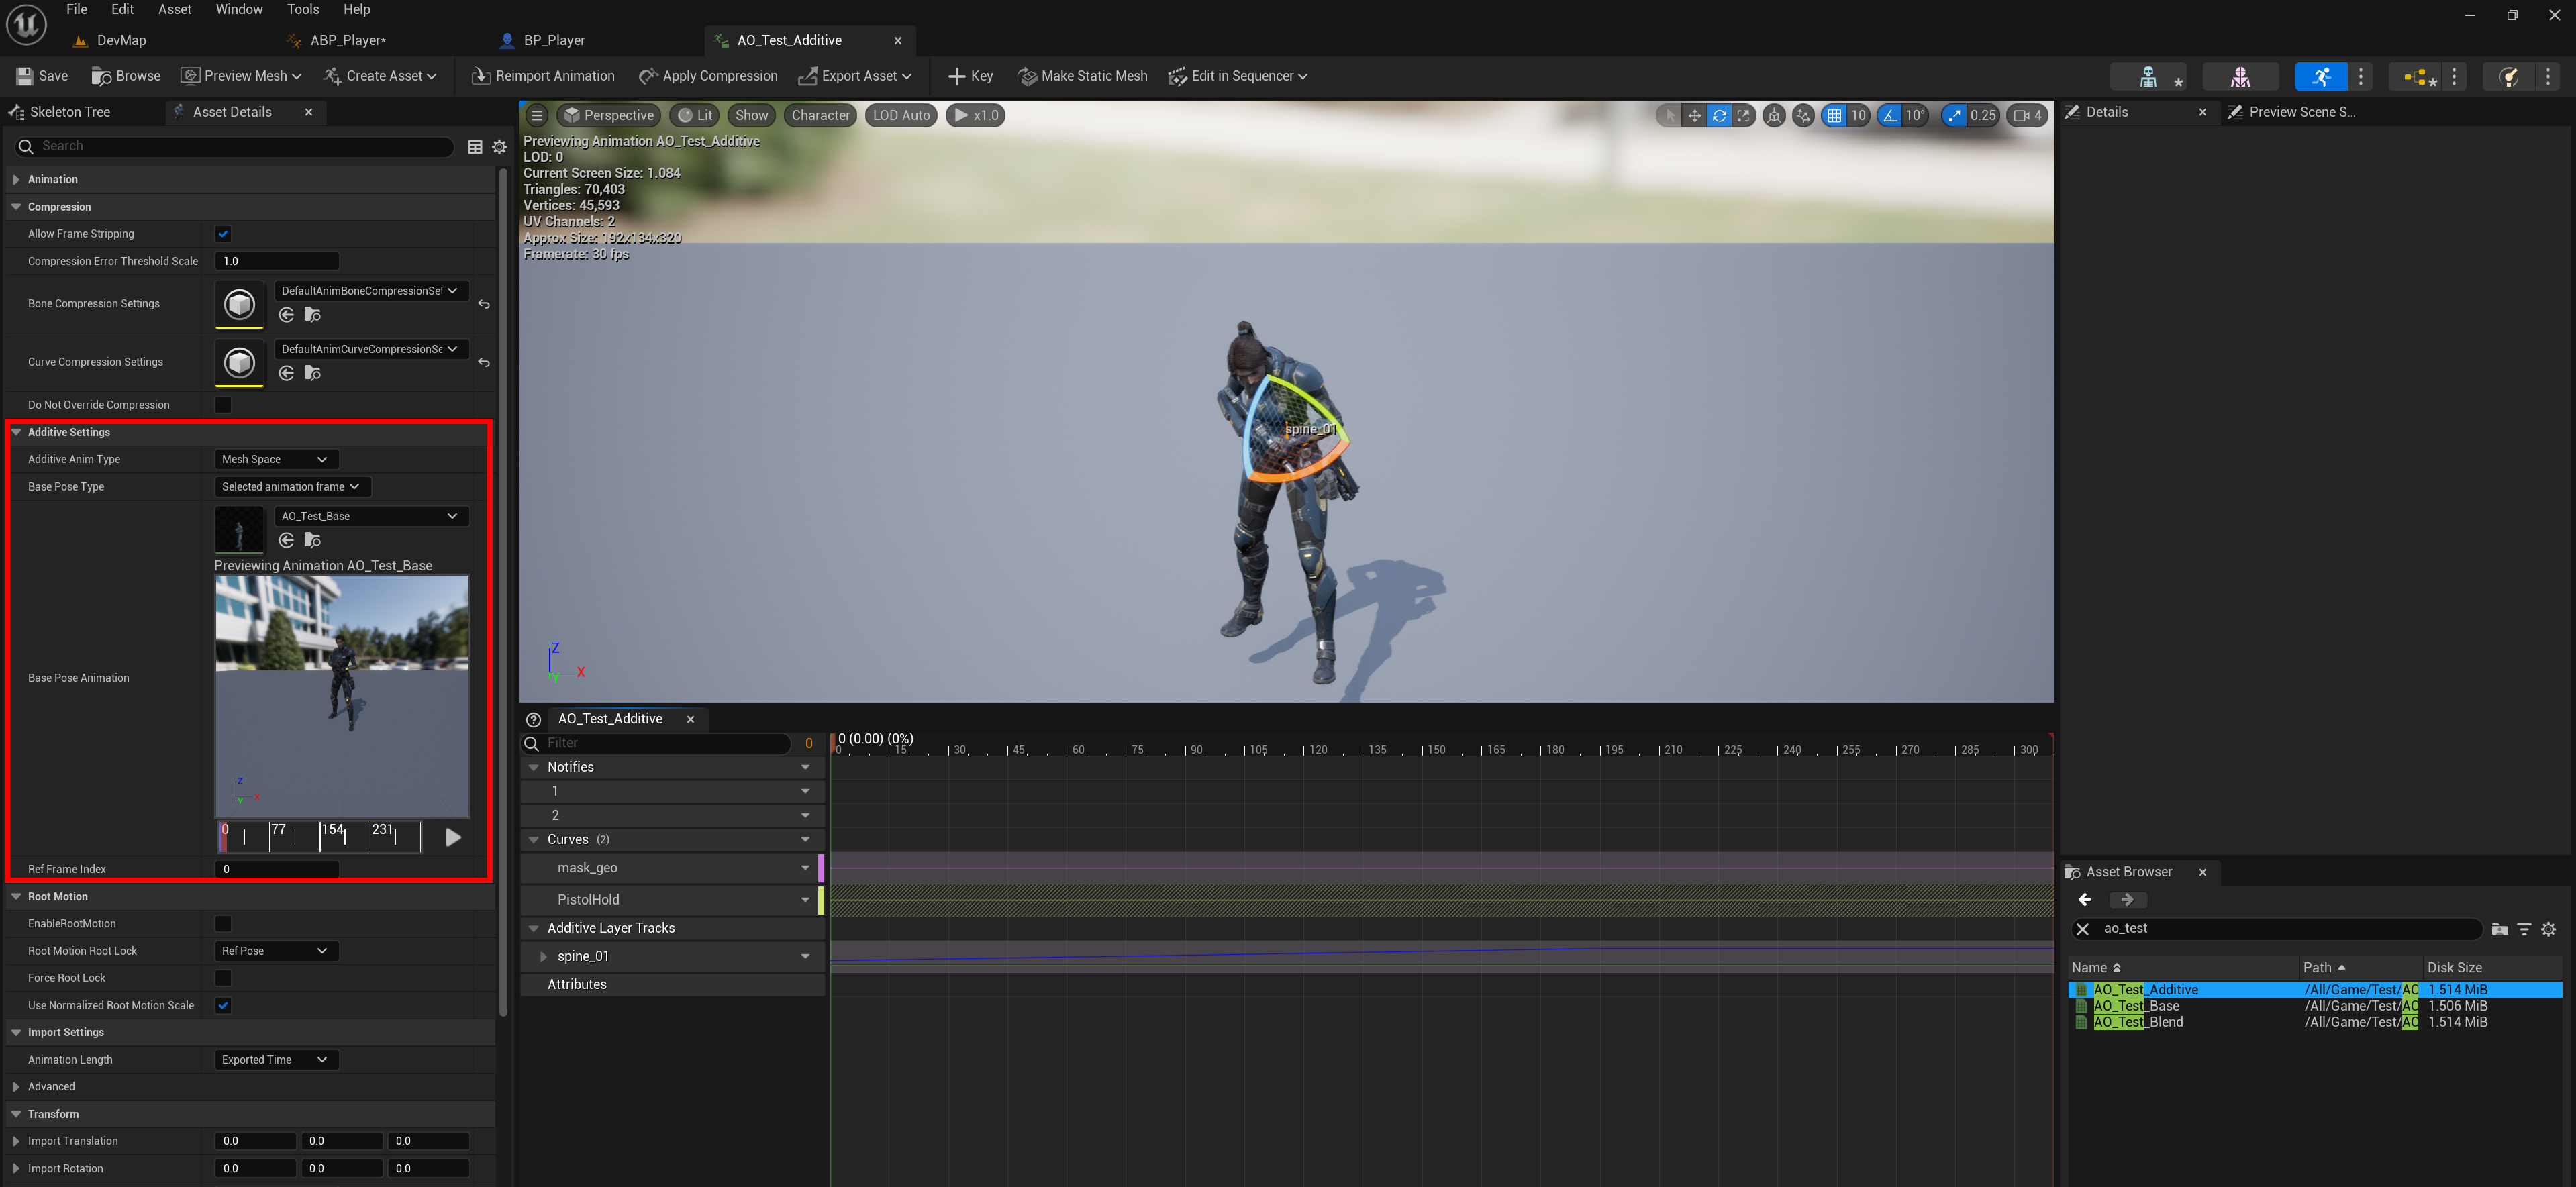Screen dimensions: 2576x1187
Task: Click Make Static Mesh
Action: [1082, 76]
